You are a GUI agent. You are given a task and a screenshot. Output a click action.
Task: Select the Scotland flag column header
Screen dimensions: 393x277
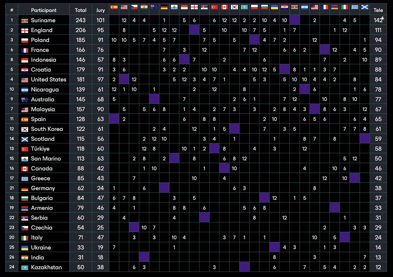(x=365, y=7)
